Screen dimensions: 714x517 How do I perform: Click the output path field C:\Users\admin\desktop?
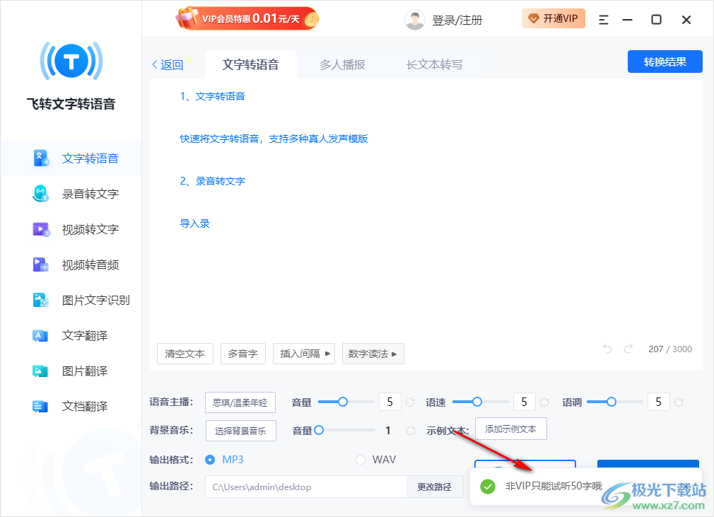pos(305,487)
